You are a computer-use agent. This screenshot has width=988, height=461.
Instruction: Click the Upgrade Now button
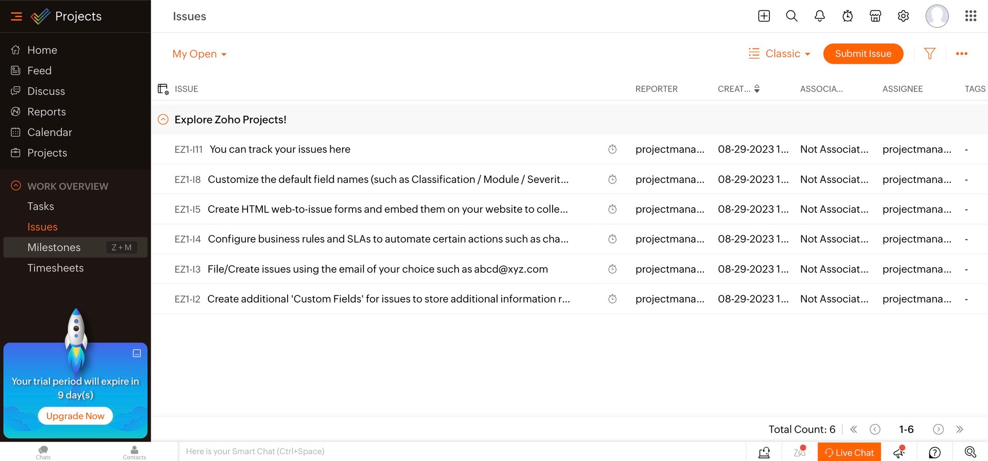(x=75, y=416)
